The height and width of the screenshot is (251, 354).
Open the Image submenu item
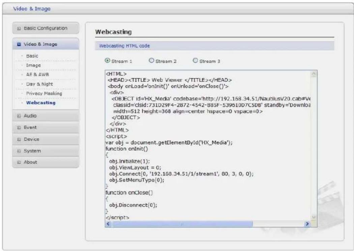pos(33,65)
